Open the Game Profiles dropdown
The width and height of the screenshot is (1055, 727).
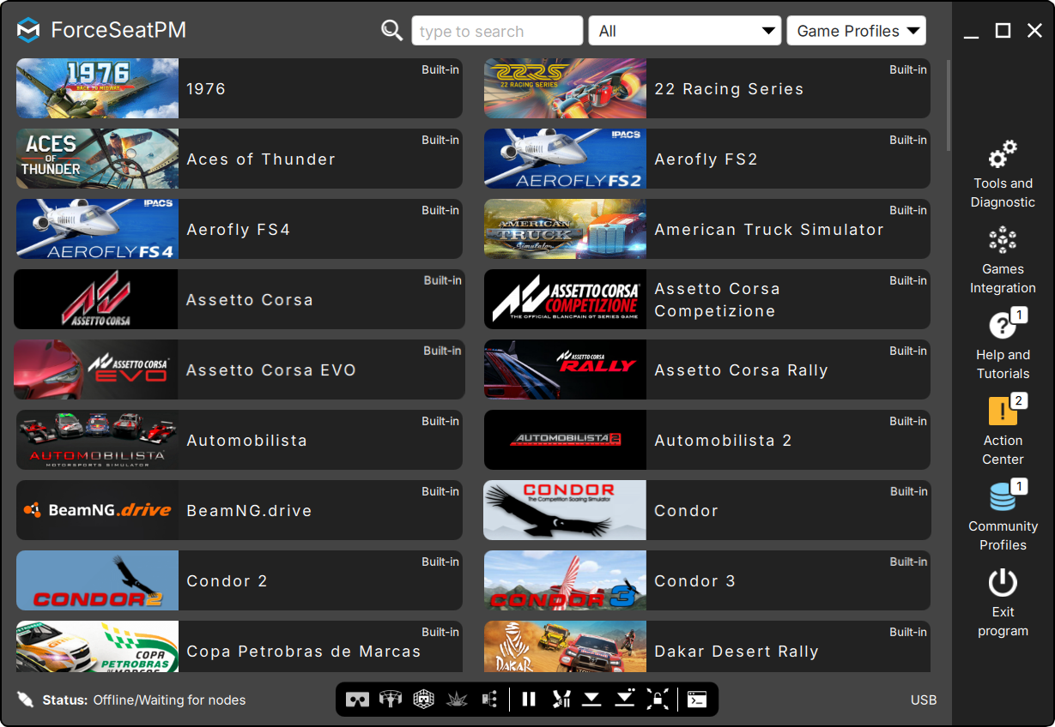[x=856, y=31]
